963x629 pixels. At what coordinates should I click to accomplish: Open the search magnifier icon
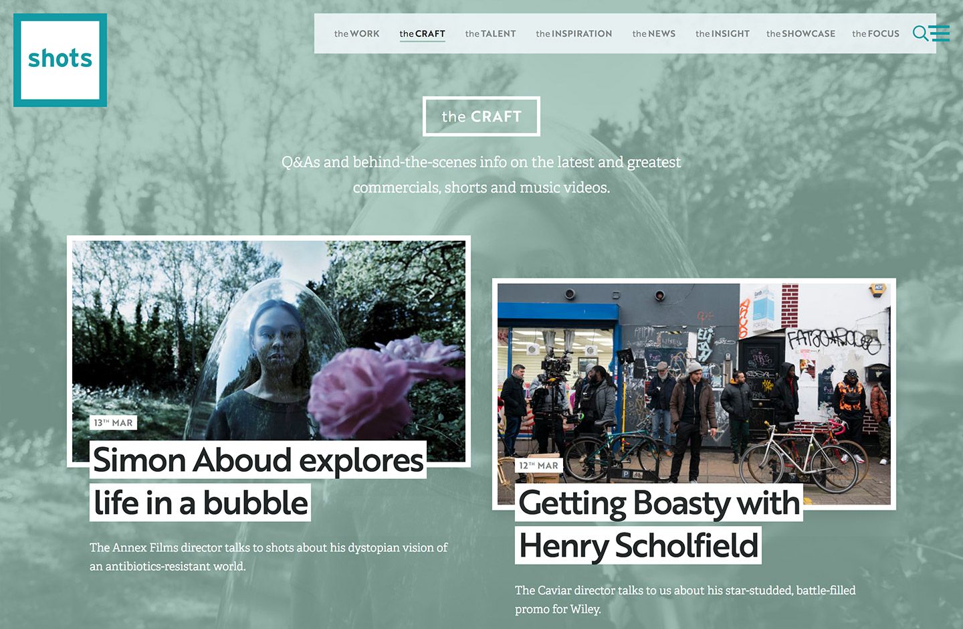click(x=921, y=33)
